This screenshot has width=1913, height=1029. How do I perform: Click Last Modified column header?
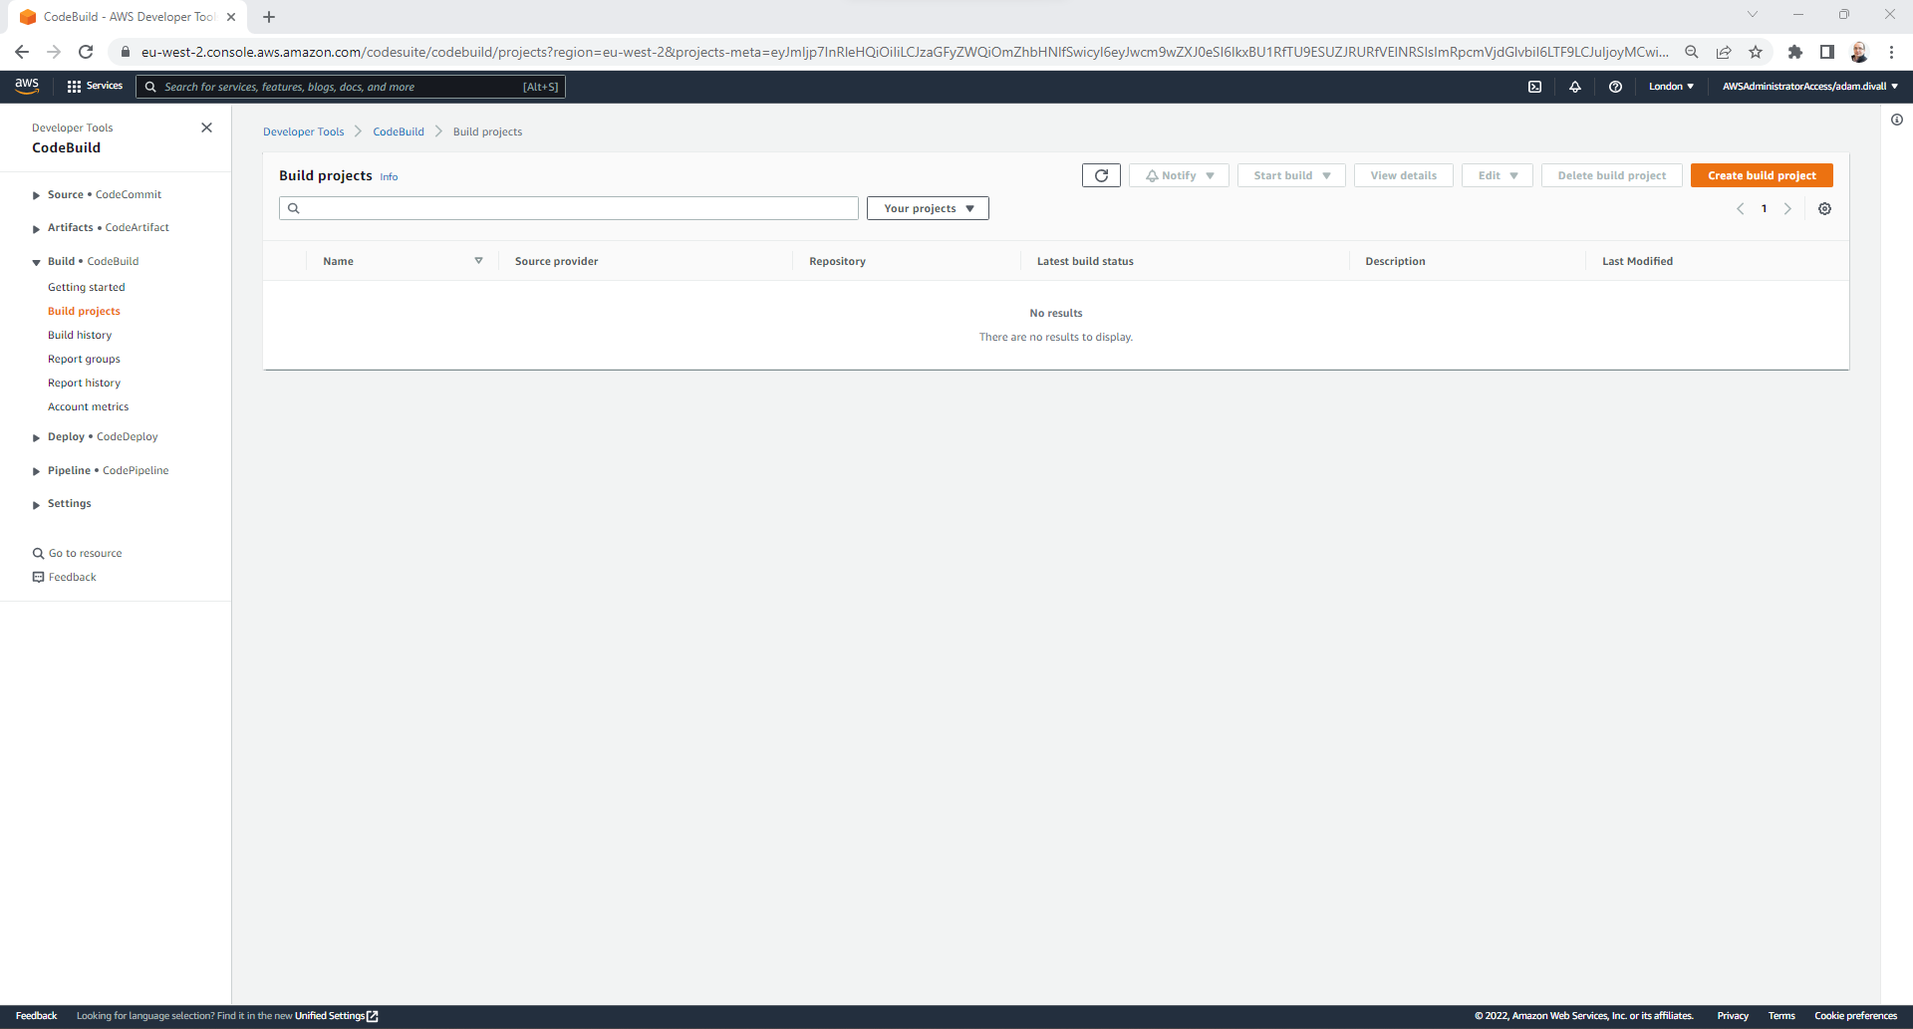pos(1637,261)
